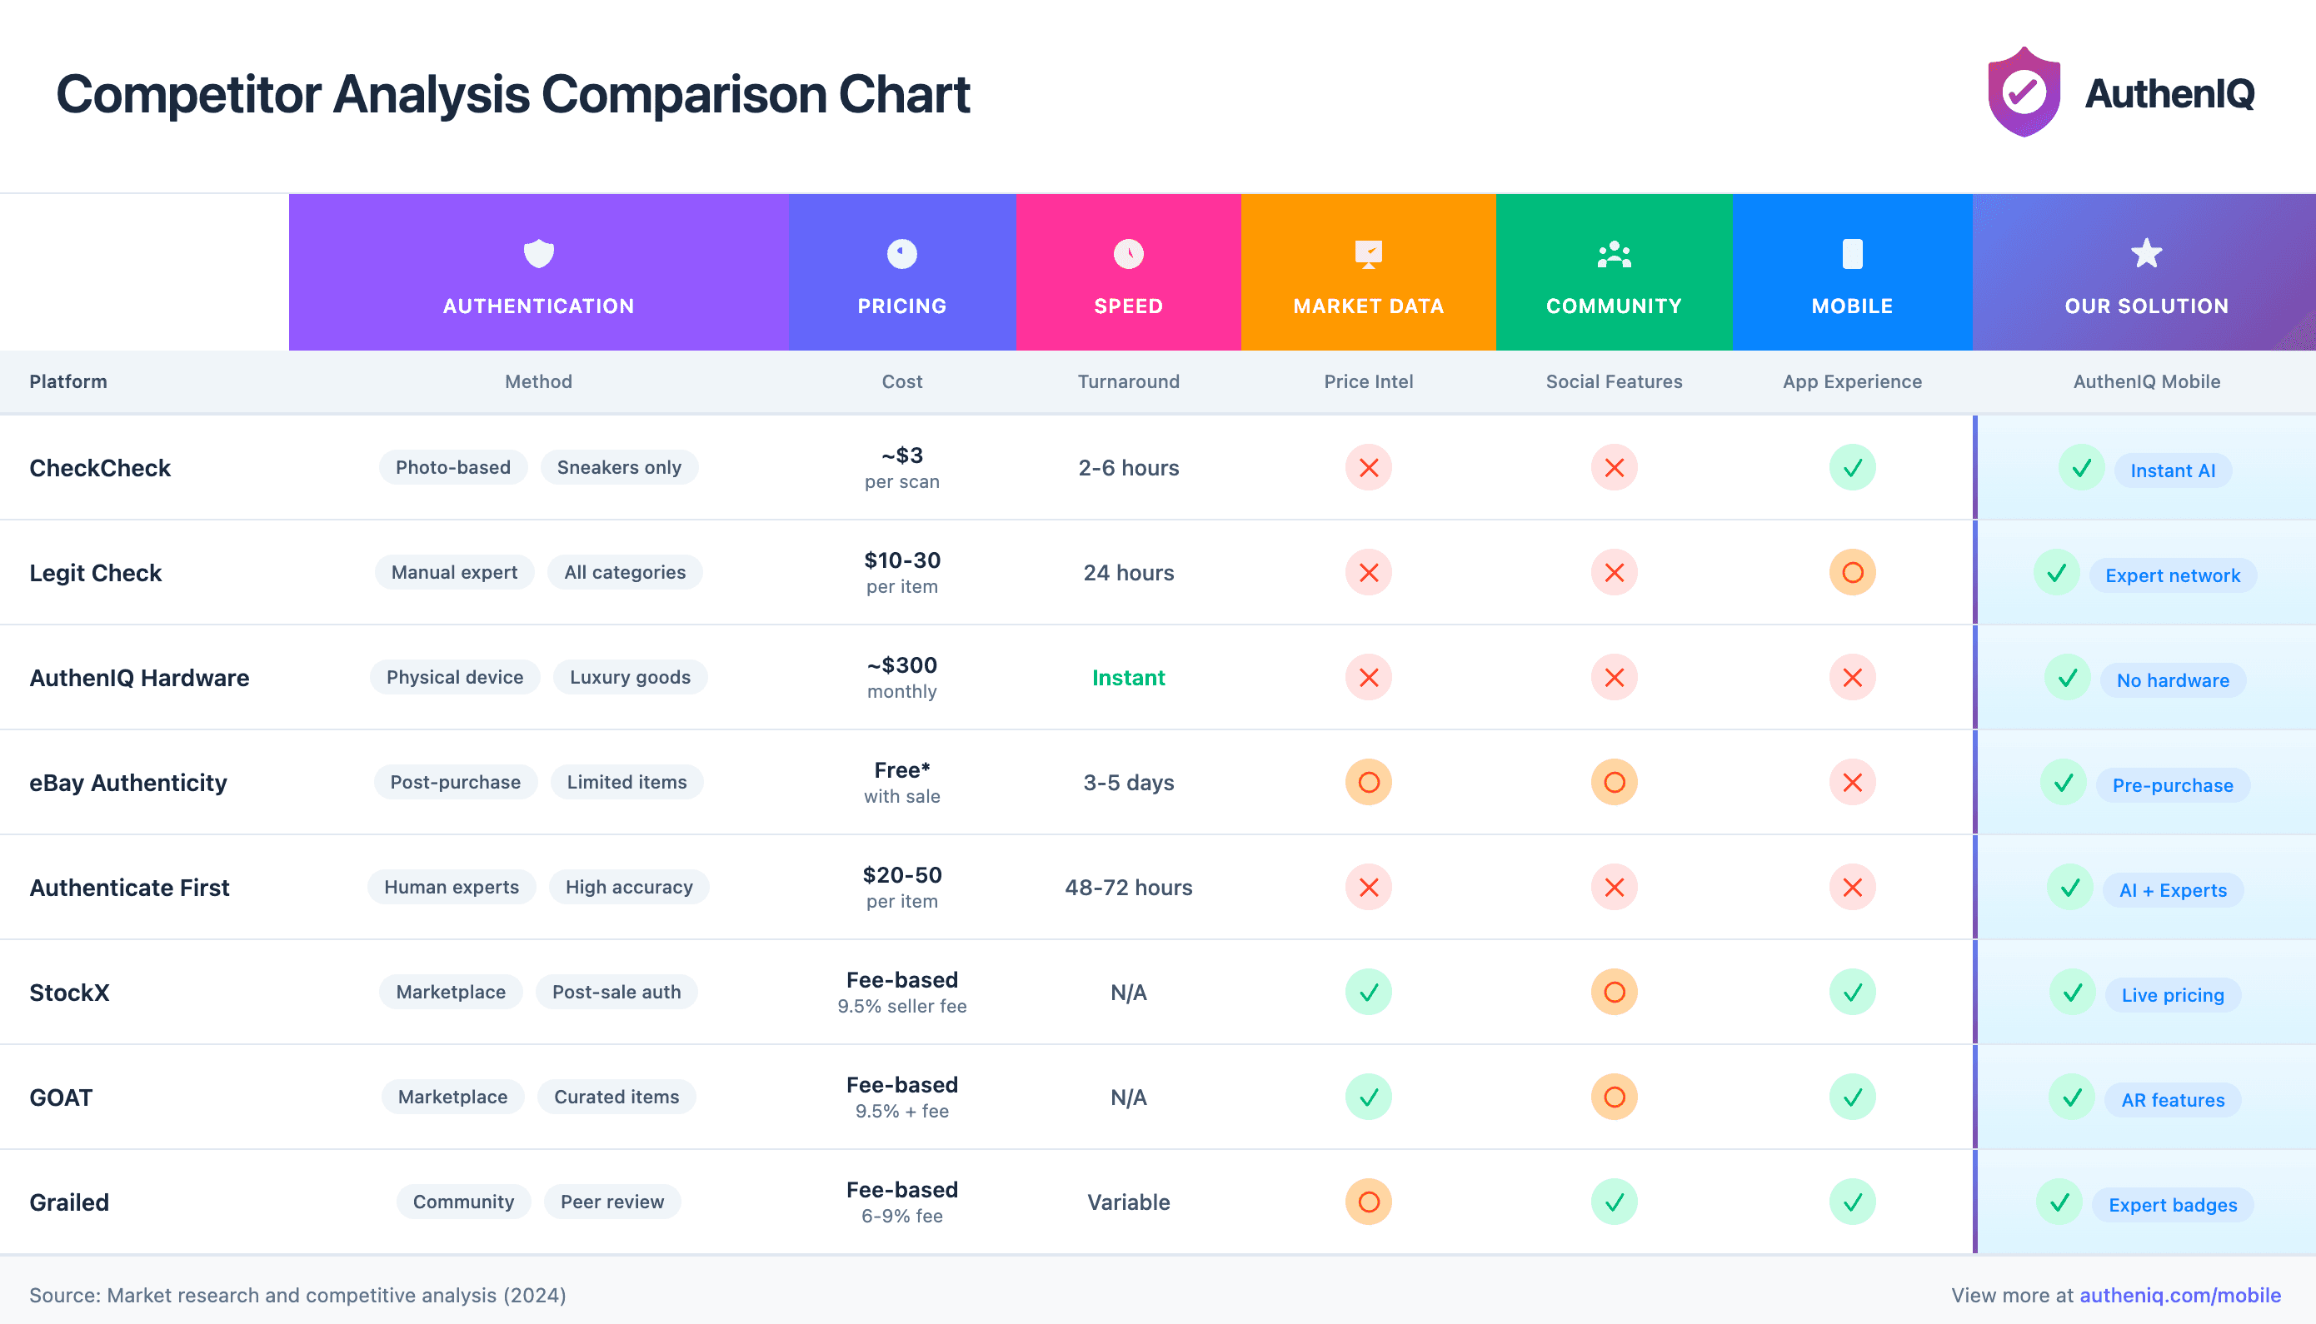Click the clock icon above Speed
The width and height of the screenshot is (2316, 1324).
click(x=1128, y=254)
